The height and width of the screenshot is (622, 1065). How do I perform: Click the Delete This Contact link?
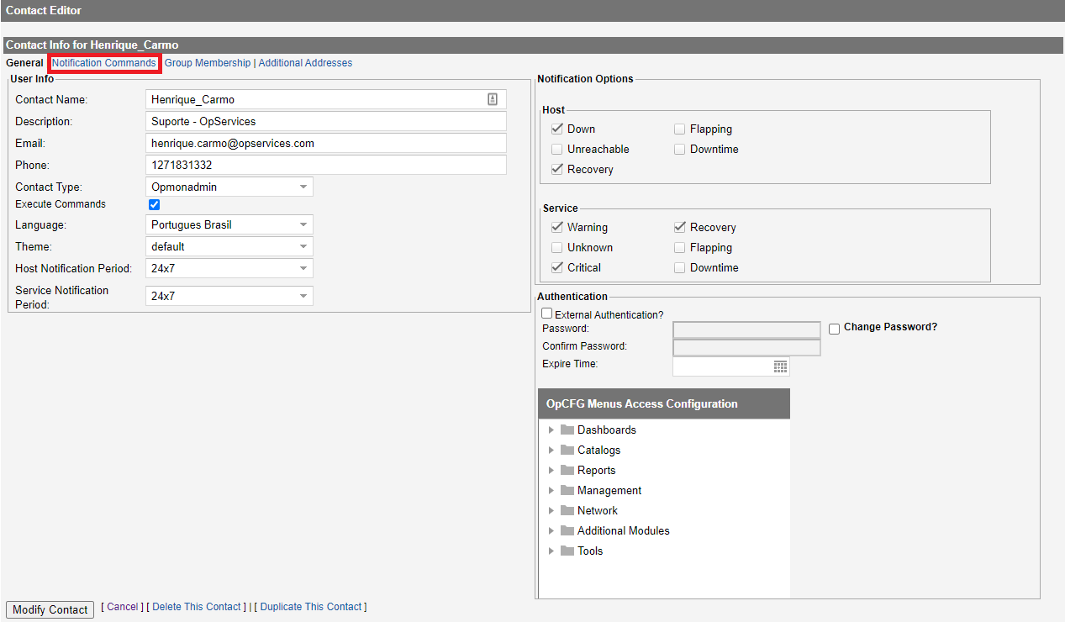pyautogui.click(x=197, y=607)
